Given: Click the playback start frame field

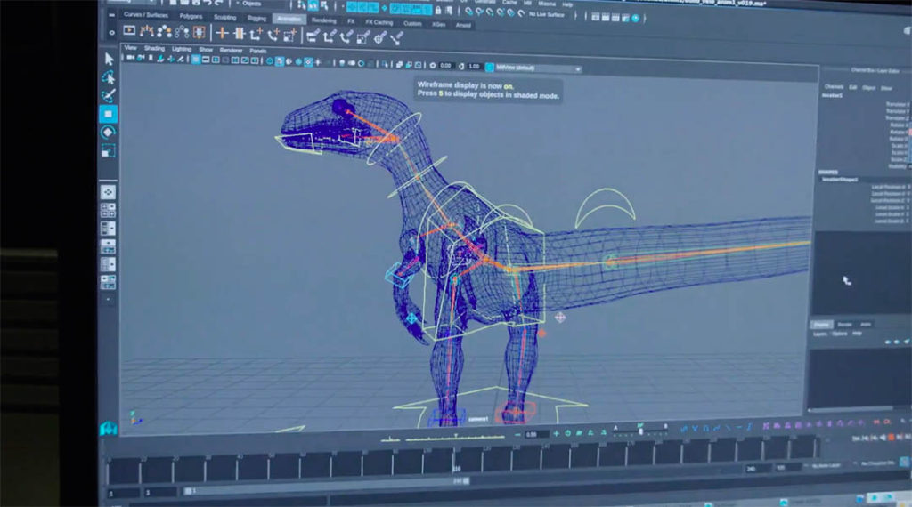Looking at the screenshot, I should click(x=160, y=493).
